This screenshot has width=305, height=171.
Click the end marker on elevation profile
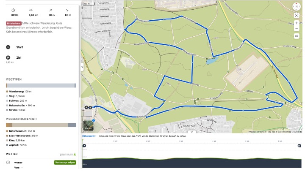(299, 146)
